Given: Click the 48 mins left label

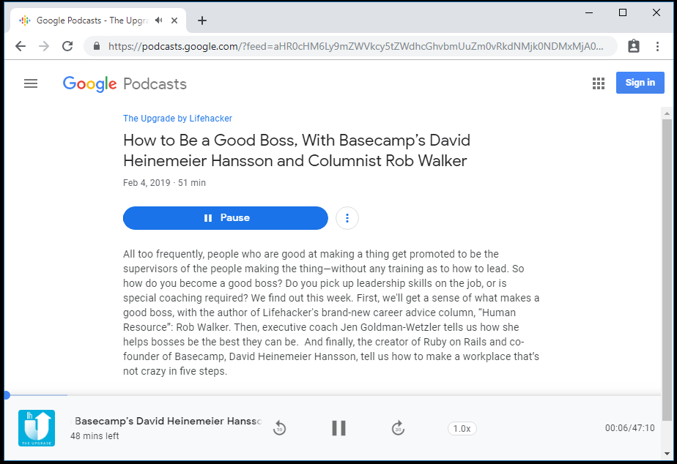Looking at the screenshot, I should [95, 436].
